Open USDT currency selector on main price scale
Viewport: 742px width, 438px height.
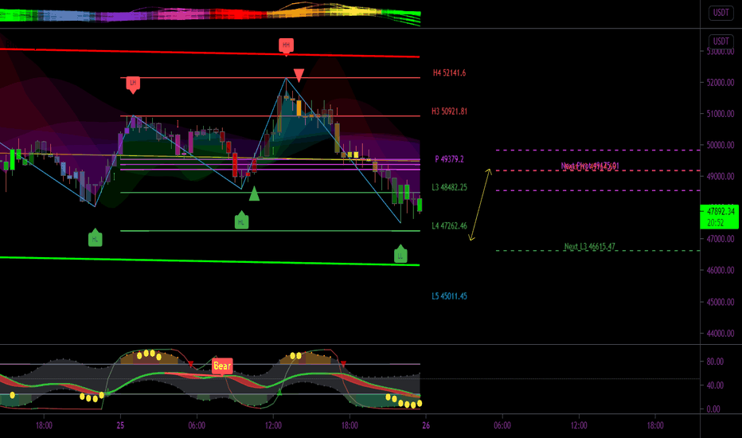pos(721,41)
